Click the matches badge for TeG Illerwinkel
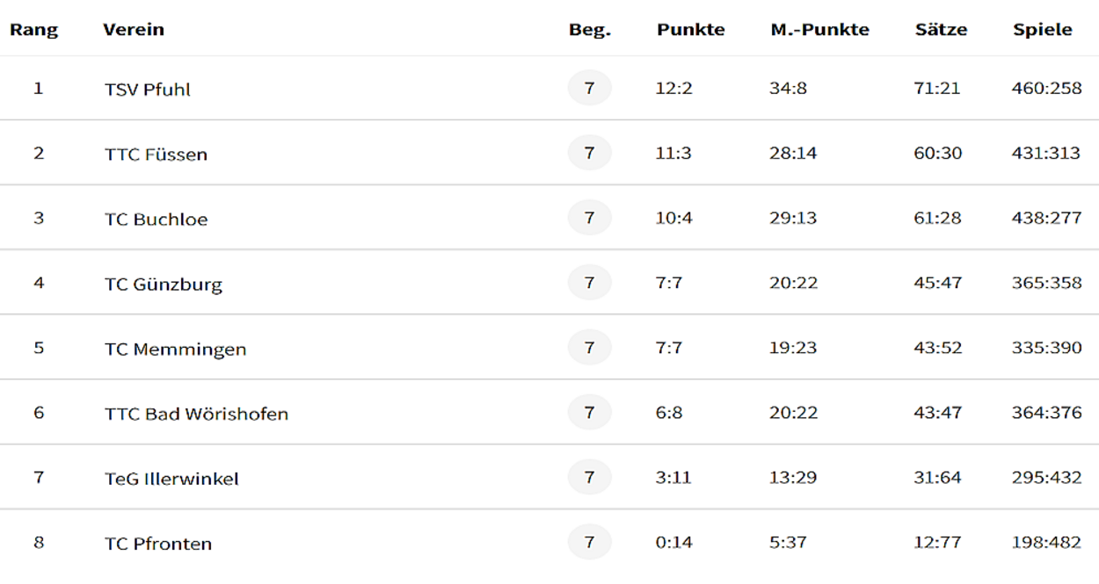The height and width of the screenshot is (584, 1099). [x=590, y=478]
